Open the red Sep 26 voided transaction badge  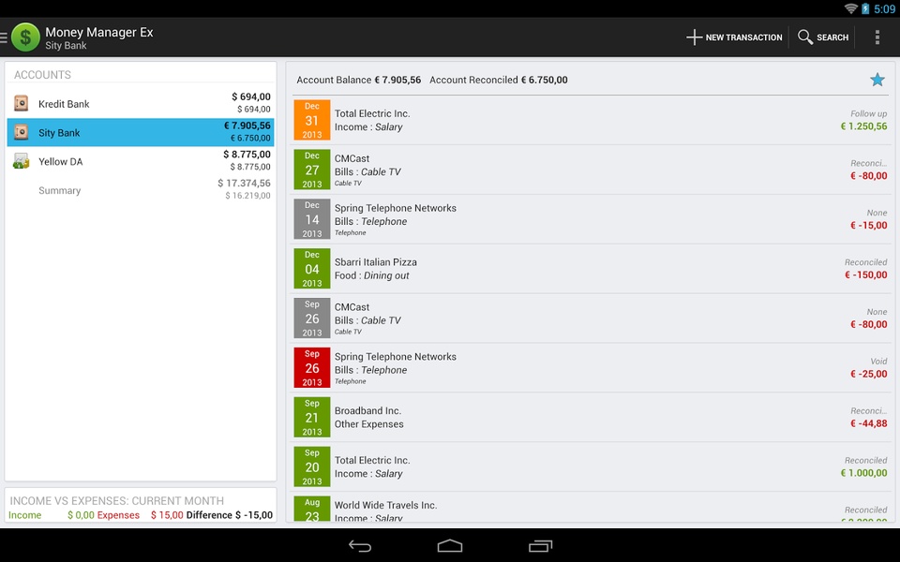(311, 367)
